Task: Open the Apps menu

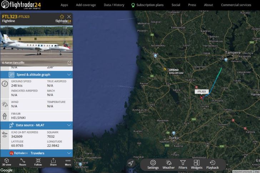Action: point(64,5)
